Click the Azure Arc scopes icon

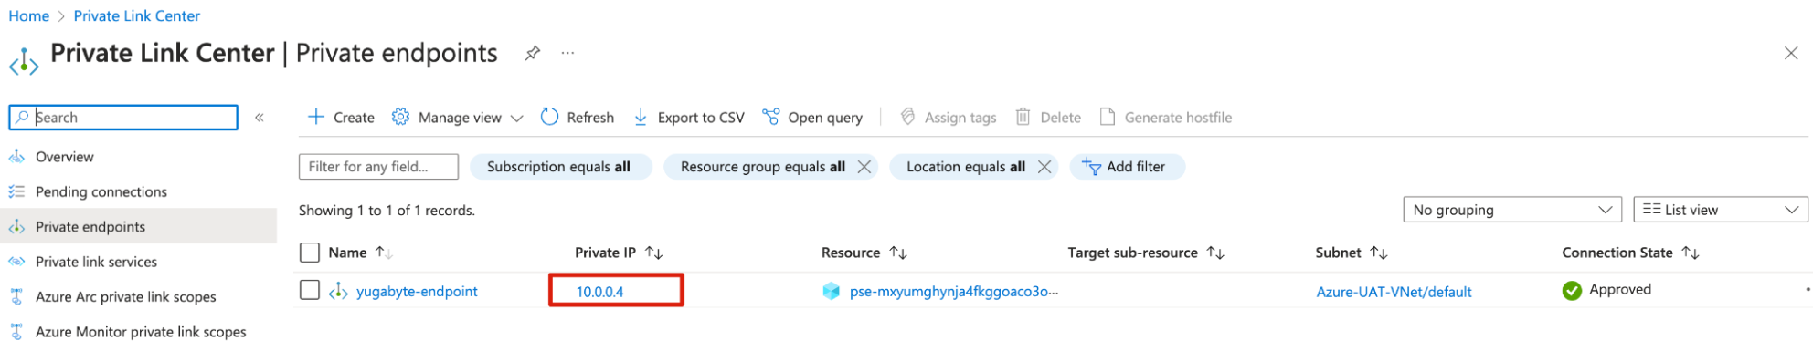point(16,296)
